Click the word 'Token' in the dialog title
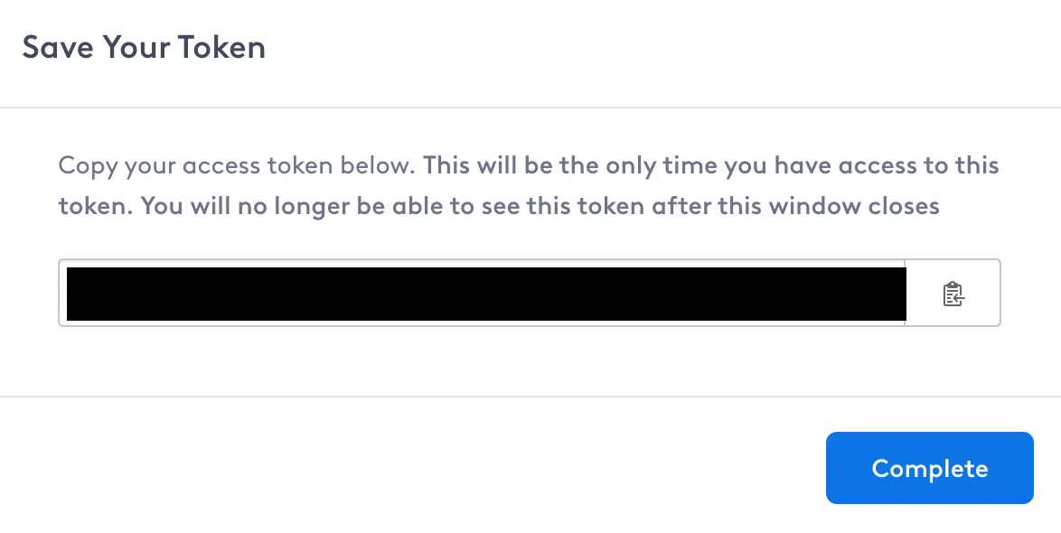 222,47
